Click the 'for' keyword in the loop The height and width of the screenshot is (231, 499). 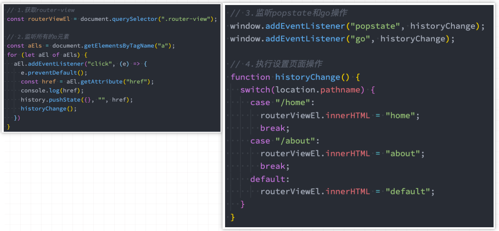tap(12, 55)
